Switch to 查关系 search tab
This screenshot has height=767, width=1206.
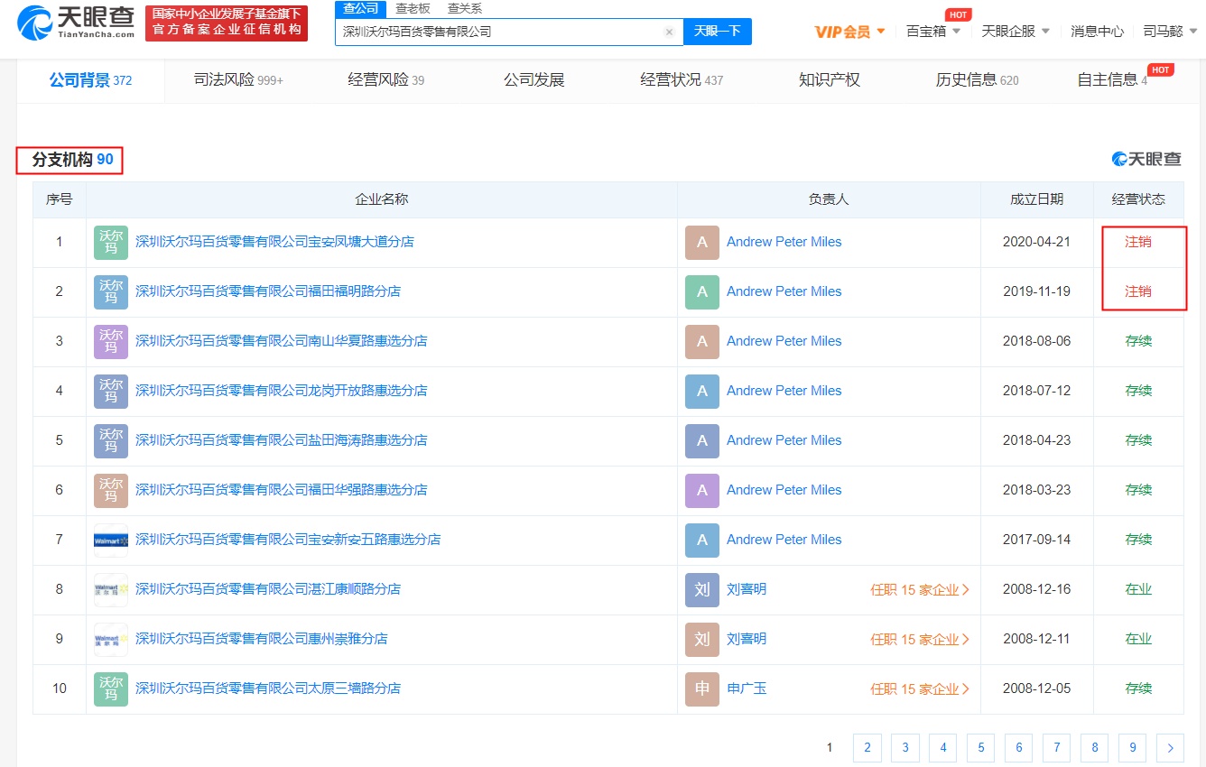[x=465, y=9]
